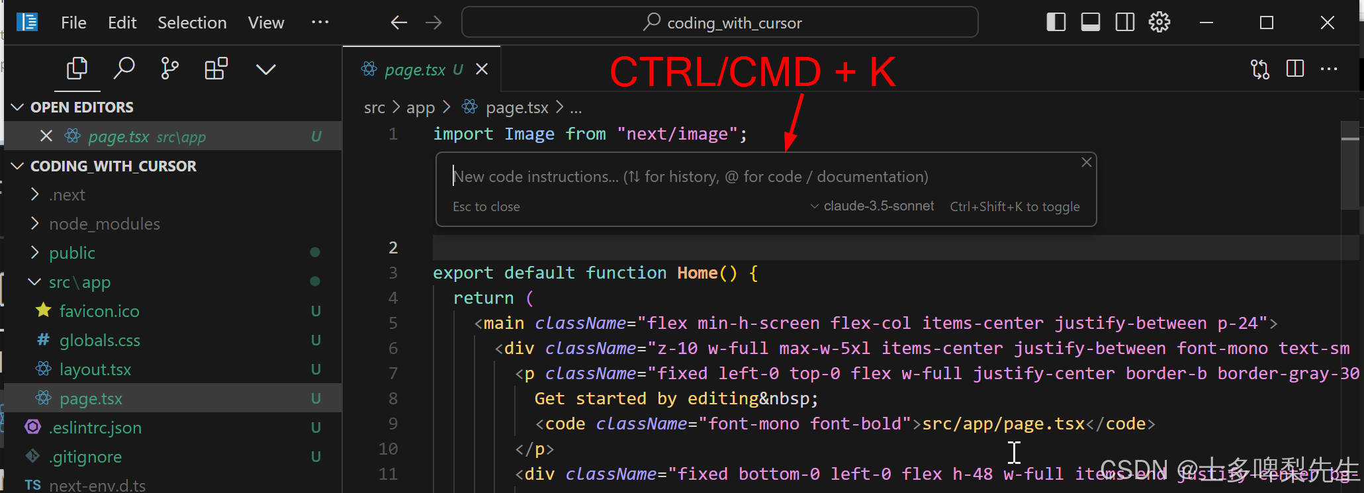Click the coding_with_cursor command center search box
1364x493 pixels.
point(719,22)
